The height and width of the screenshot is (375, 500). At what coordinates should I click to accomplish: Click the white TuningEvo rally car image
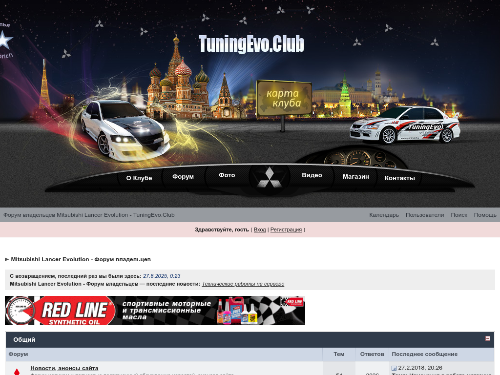pyautogui.click(x=405, y=125)
